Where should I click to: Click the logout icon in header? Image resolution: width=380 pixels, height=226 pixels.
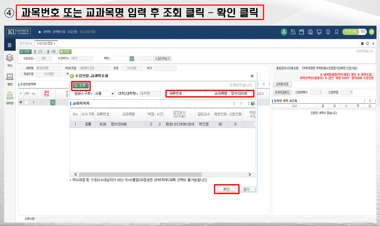click(x=372, y=32)
